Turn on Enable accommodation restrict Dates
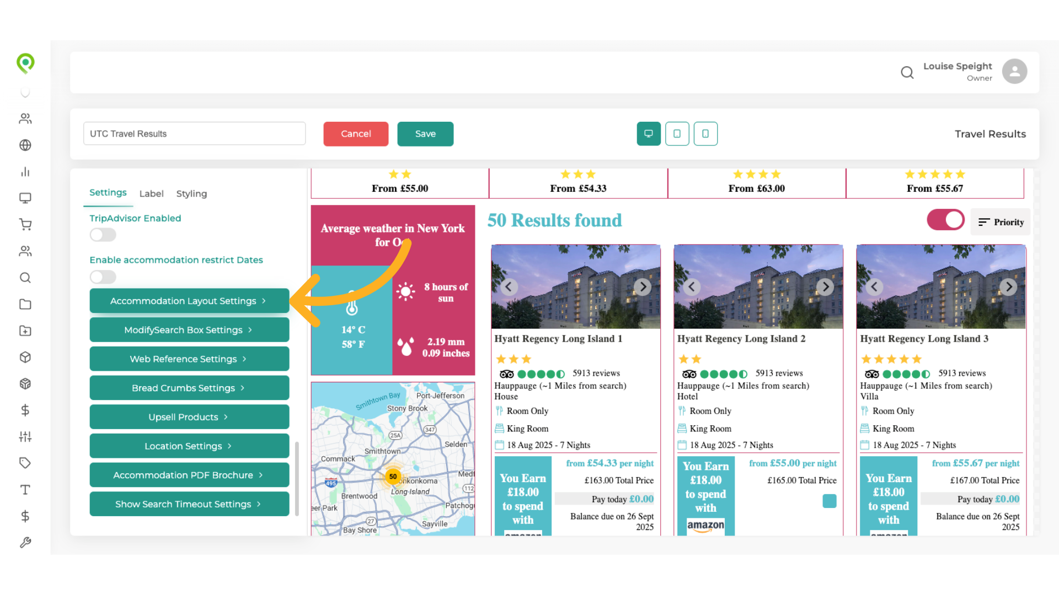The image size is (1059, 595). [103, 277]
